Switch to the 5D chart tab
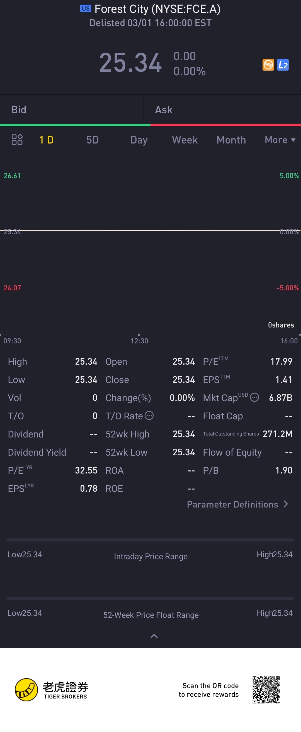Viewport: 301px width, 732px height. point(93,140)
